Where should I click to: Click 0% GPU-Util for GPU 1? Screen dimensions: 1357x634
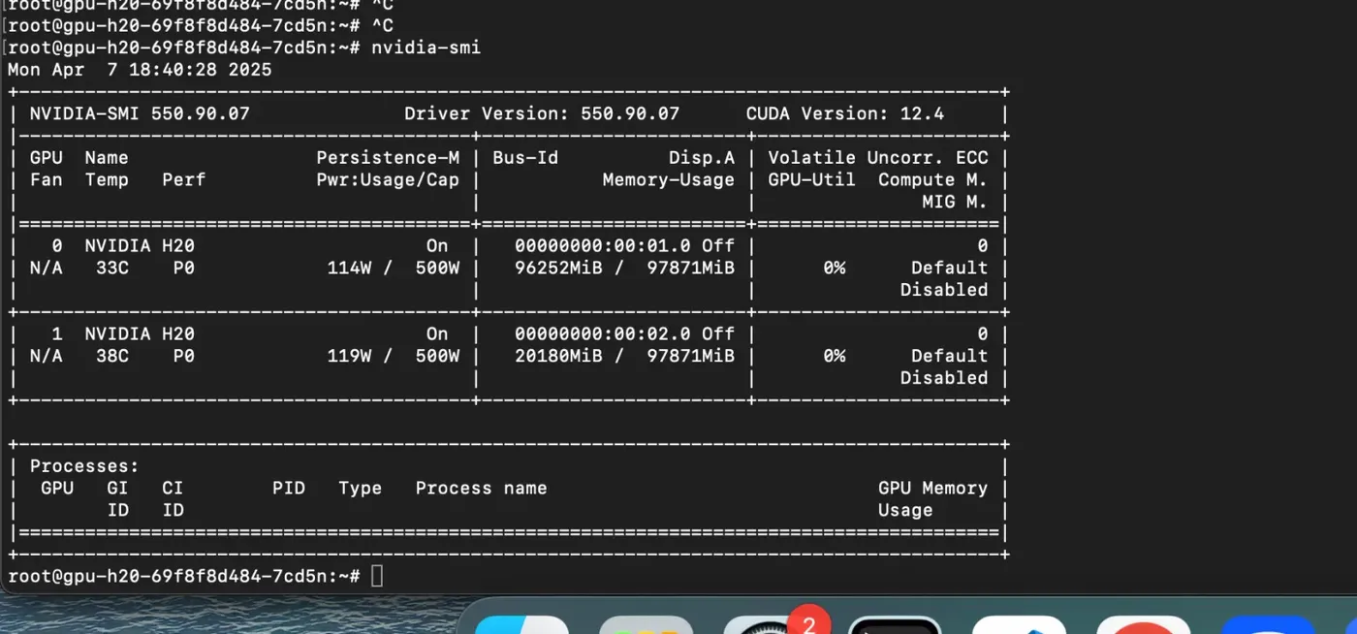834,356
